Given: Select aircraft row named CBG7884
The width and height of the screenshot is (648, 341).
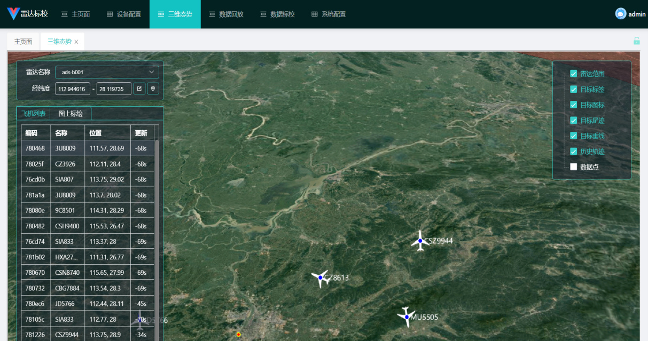Looking at the screenshot, I should click(x=88, y=288).
